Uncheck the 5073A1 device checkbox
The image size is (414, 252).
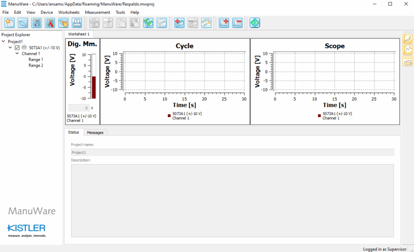[17, 48]
